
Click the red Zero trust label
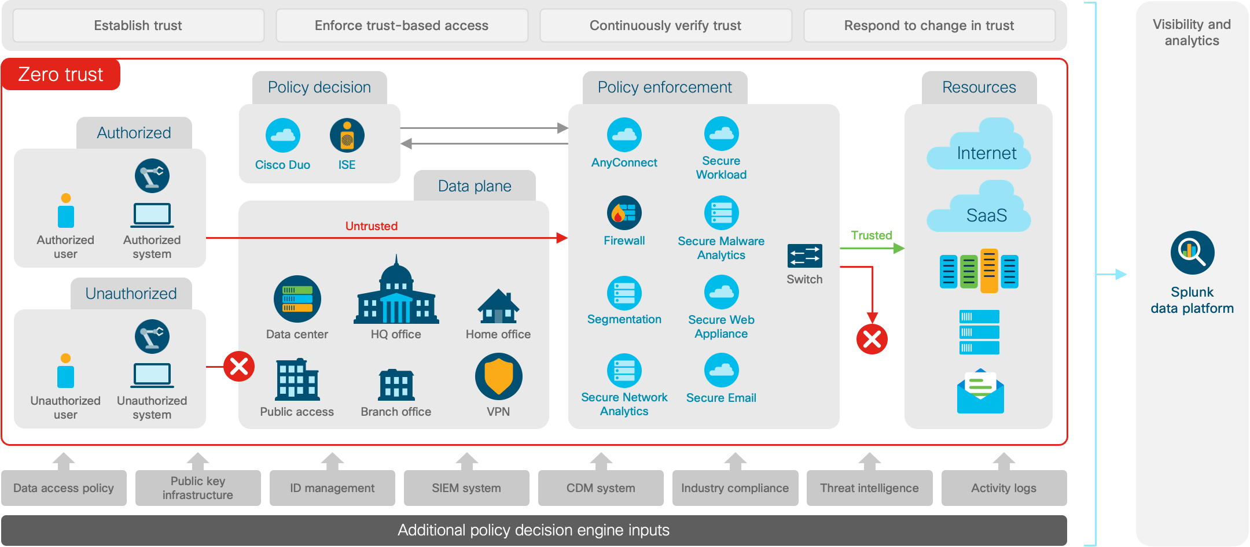pos(61,74)
